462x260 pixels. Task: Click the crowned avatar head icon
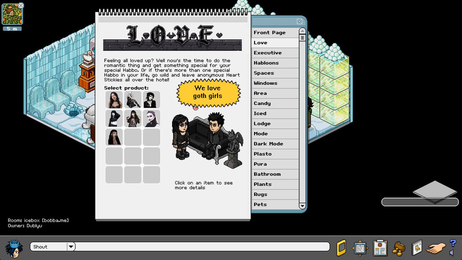coord(14,248)
